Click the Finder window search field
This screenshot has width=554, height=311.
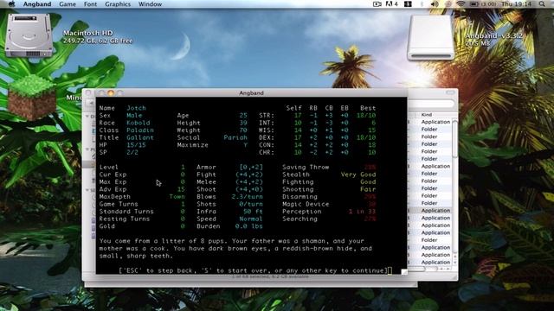(x=430, y=104)
